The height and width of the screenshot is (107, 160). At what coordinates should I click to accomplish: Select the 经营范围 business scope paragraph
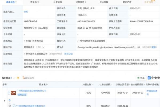[91, 64]
